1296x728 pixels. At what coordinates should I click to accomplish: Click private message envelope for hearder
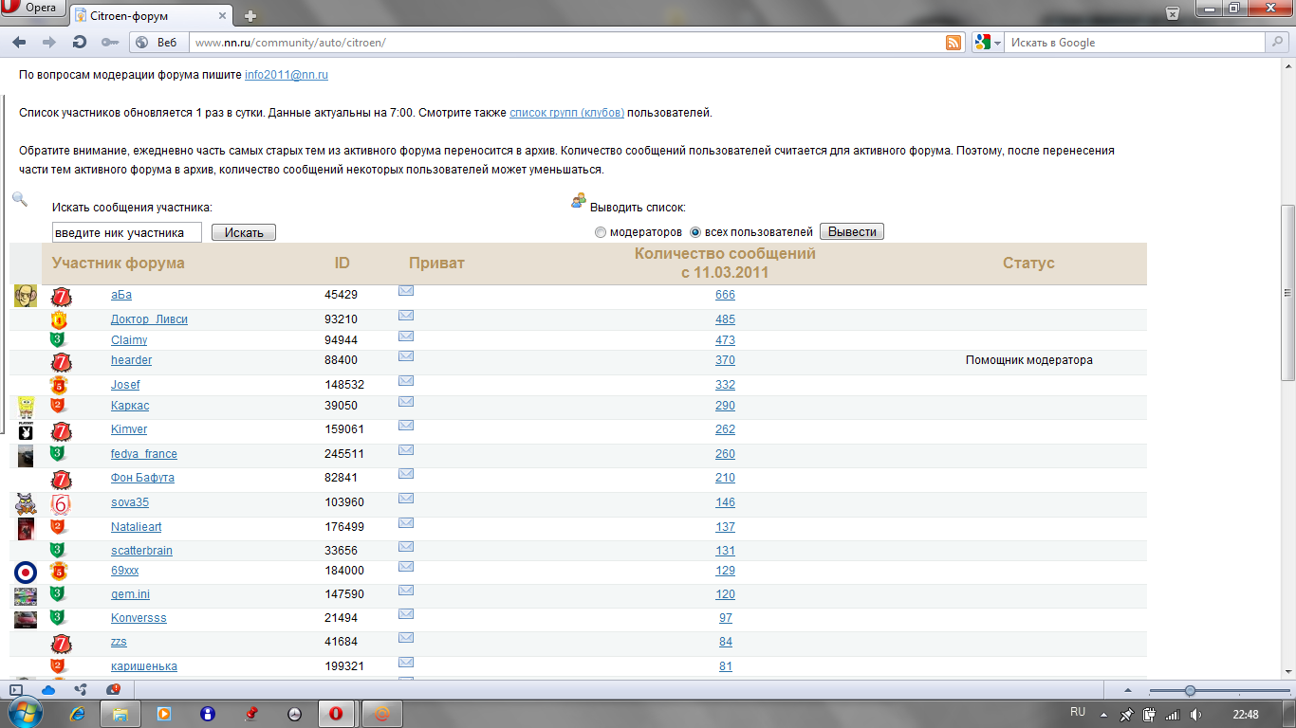[x=406, y=356]
